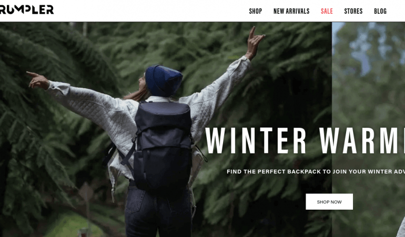Click the navy backpack in hero image
The image size is (405, 237).
pos(163,145)
